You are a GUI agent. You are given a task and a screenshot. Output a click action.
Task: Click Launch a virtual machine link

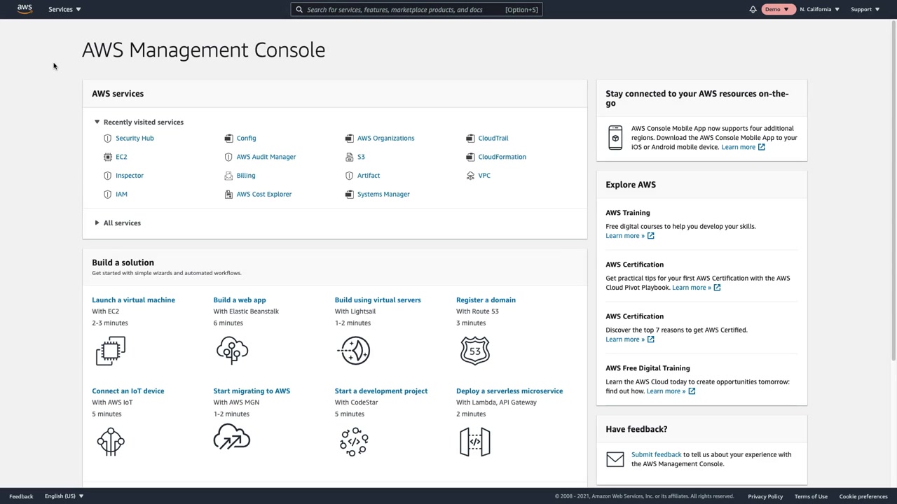[x=133, y=300]
